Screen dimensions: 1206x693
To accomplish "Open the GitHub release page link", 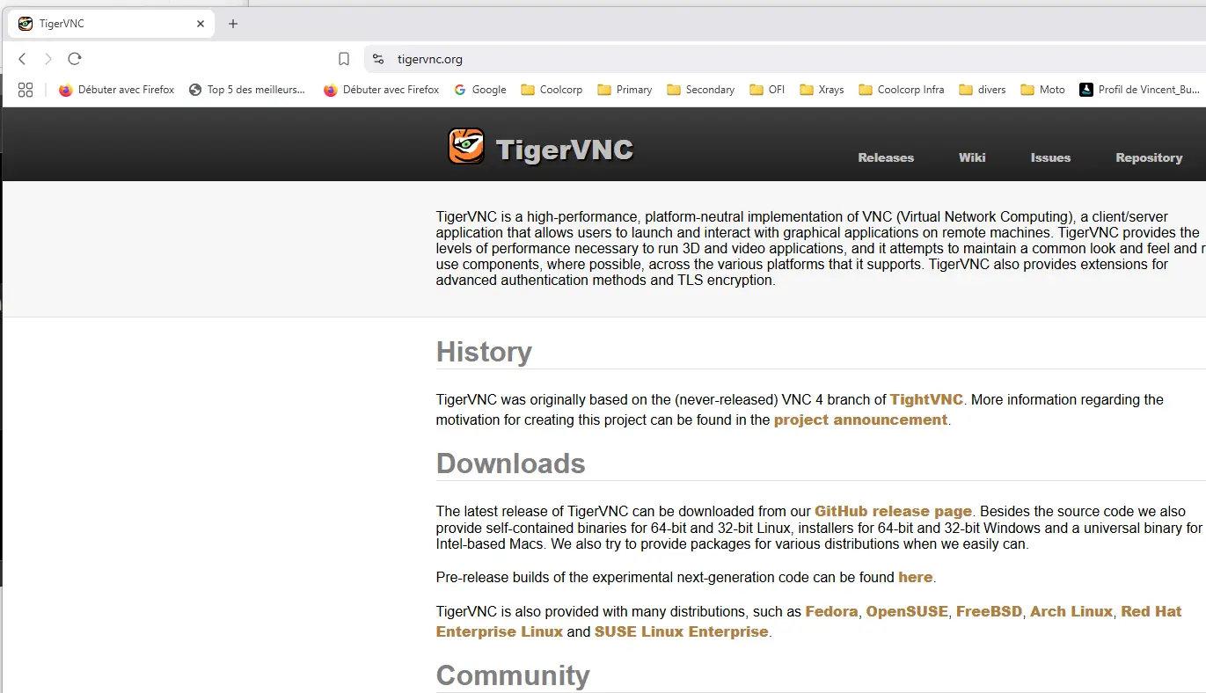I will [893, 511].
